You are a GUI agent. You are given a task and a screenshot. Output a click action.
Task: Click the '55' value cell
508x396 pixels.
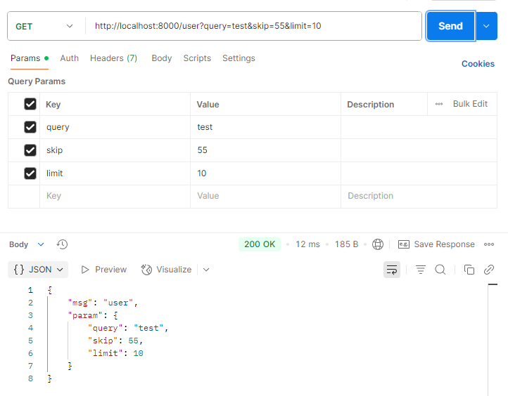click(266, 150)
